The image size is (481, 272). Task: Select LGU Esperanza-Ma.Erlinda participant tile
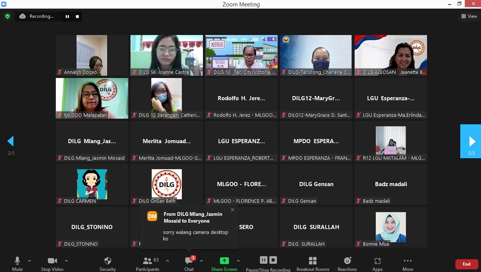coord(391,98)
